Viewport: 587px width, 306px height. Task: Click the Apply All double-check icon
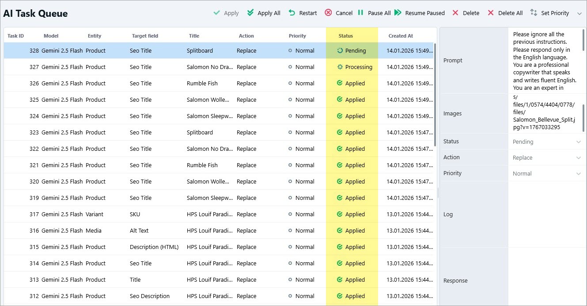(250, 13)
